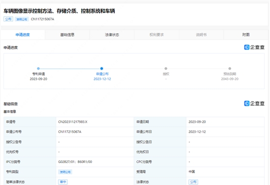The height and width of the screenshot is (185, 270).
Task: Select IPC classification G02B27/01; B60R1/00
Action: 75,162
